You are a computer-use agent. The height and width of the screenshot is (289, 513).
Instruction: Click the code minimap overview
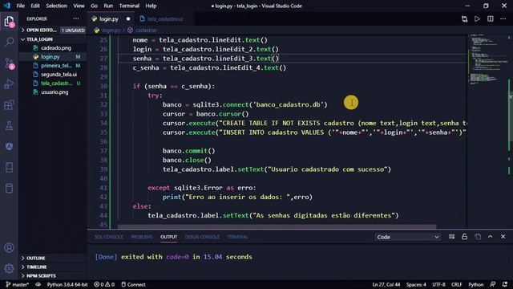[487, 59]
